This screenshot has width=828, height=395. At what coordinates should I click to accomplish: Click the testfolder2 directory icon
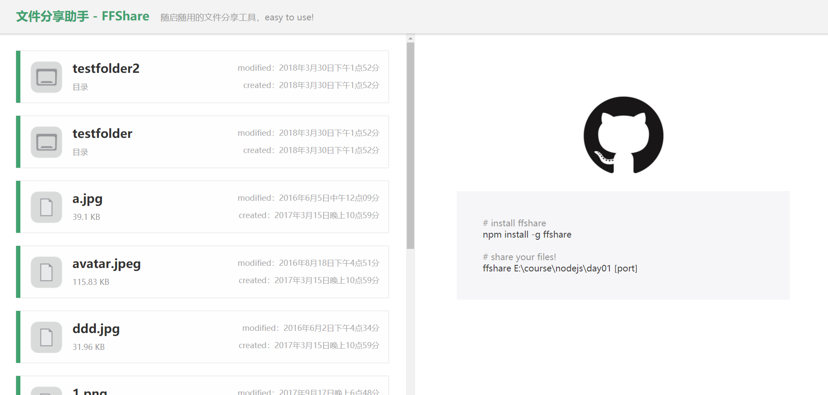coord(46,77)
